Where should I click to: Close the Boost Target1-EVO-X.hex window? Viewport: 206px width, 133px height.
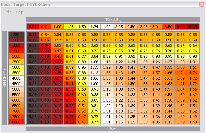pyautogui.click(x=202, y=4)
